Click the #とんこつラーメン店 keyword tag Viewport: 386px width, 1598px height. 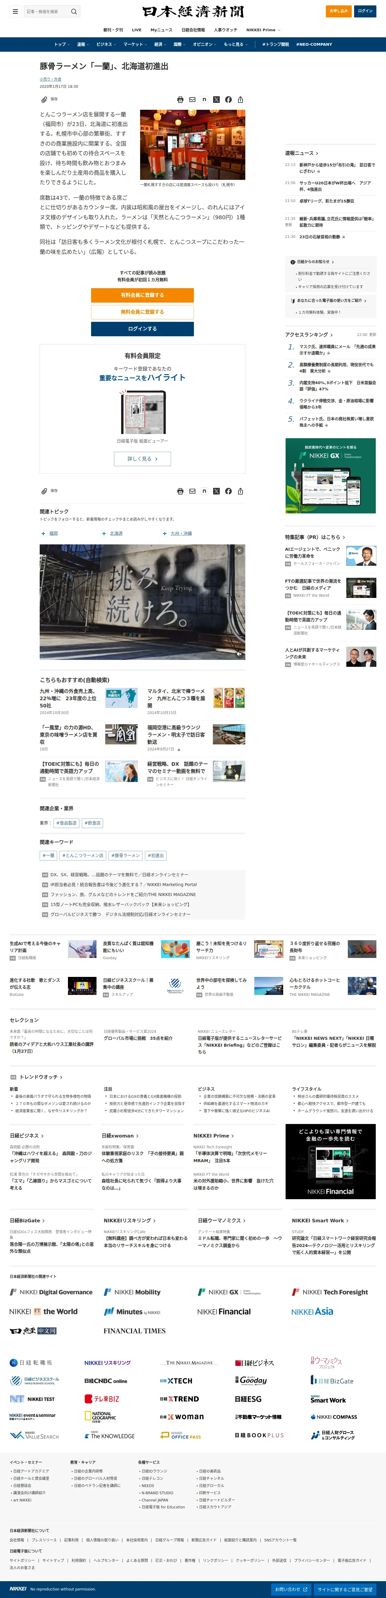coord(82,855)
